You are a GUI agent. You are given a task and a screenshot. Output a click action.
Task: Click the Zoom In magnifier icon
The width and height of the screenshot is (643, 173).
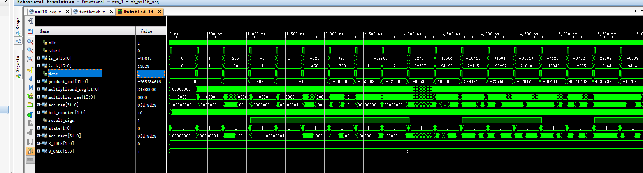(30, 41)
